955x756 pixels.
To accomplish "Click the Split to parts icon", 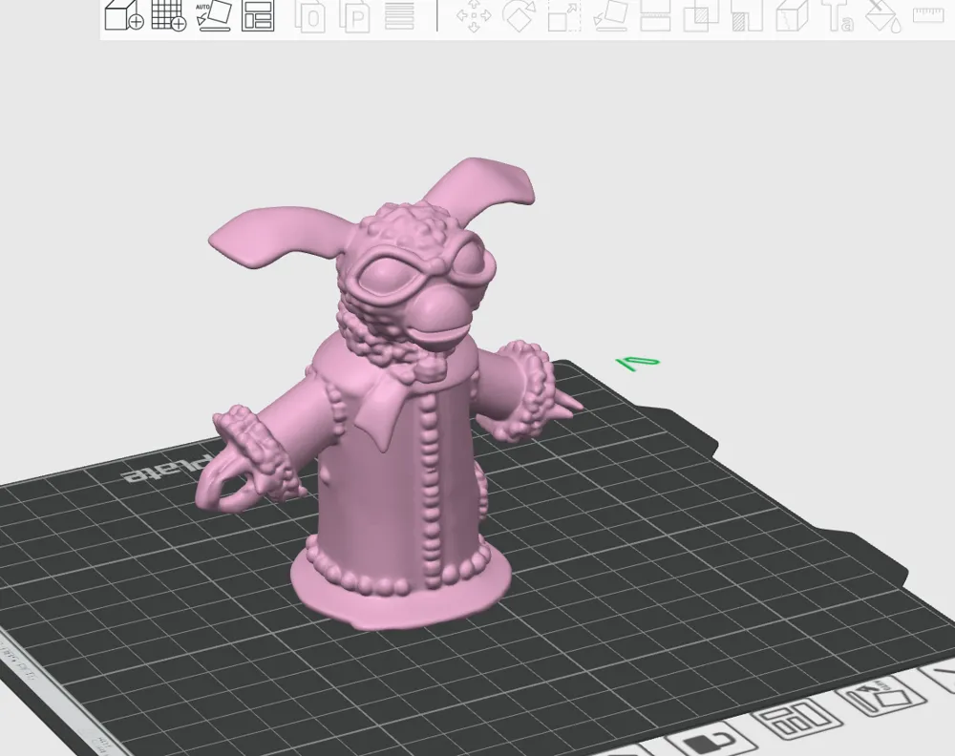I will (x=357, y=16).
